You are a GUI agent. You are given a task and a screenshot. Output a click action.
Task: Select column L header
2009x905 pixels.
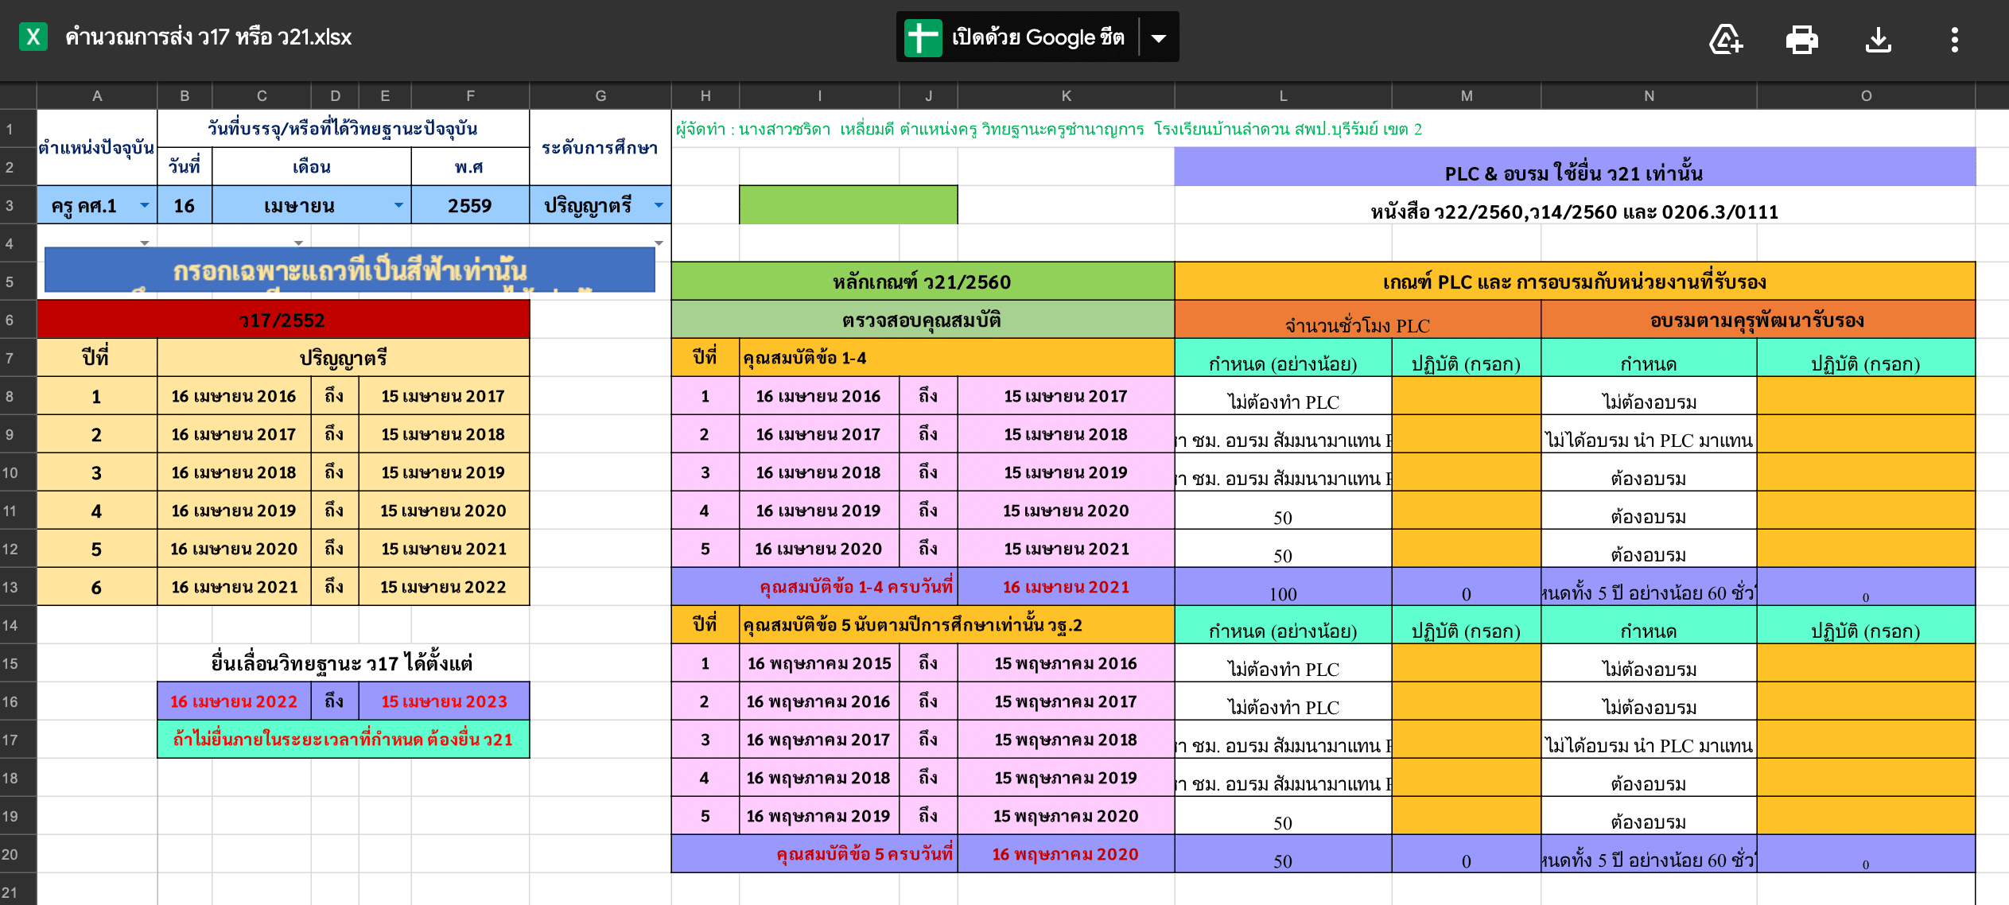(x=1283, y=95)
